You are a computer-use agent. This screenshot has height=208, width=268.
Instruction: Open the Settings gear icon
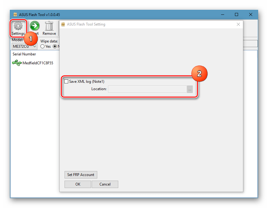point(18,26)
